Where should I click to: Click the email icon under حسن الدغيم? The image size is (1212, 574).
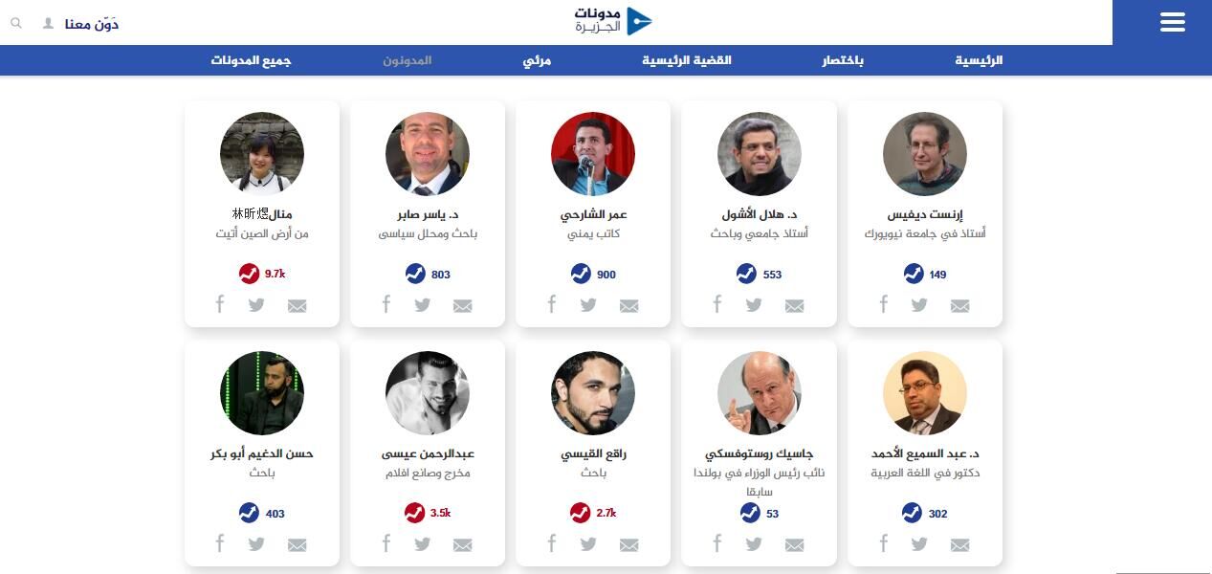[297, 545]
